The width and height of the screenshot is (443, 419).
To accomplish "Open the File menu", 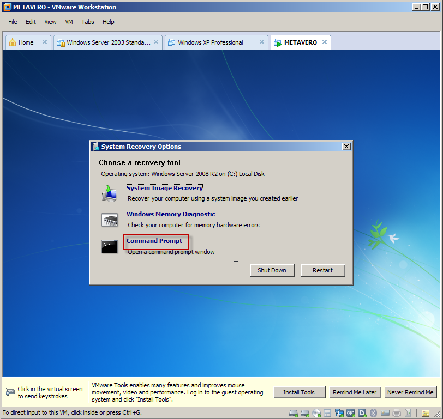I will tap(13, 22).
